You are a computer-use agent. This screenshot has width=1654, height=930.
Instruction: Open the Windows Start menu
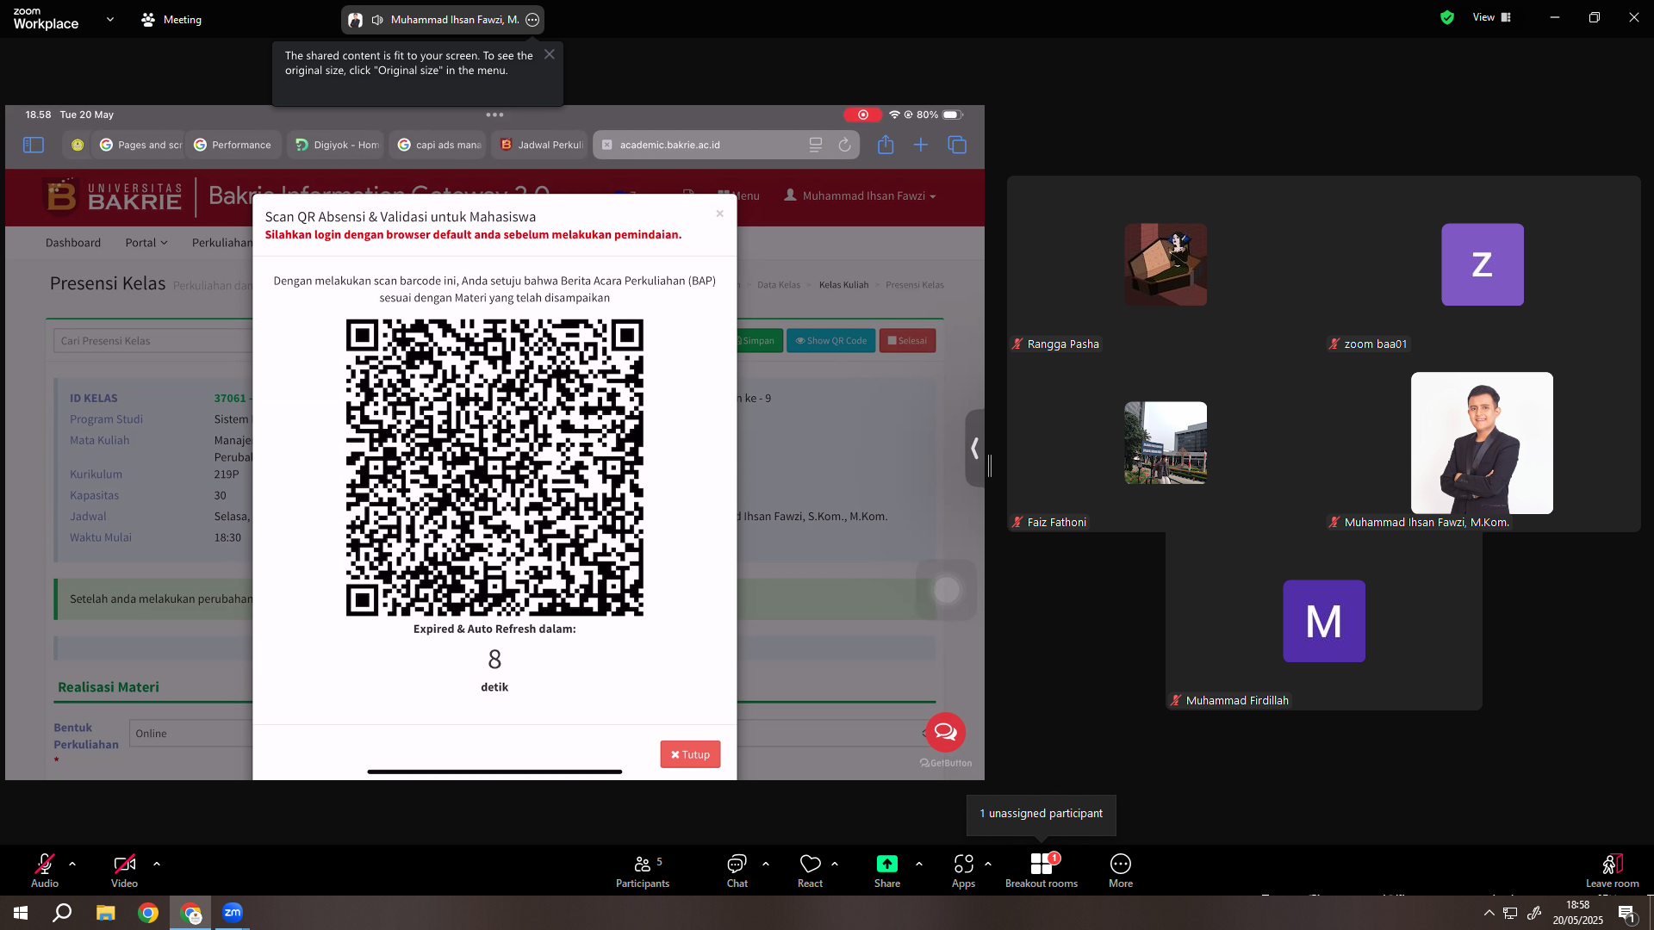click(x=21, y=913)
